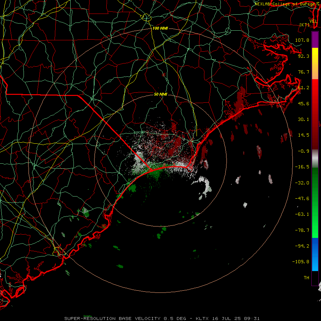
Task: Select the 61.2 velocity scale value
Action: point(304,88)
